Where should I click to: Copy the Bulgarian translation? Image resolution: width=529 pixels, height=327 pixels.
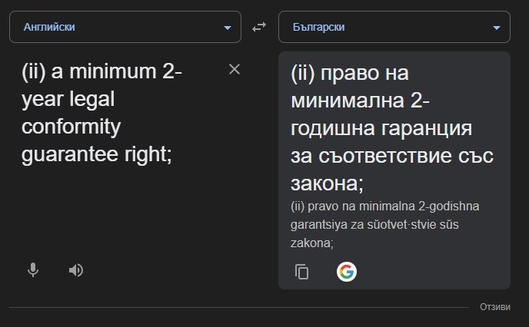pos(302,272)
